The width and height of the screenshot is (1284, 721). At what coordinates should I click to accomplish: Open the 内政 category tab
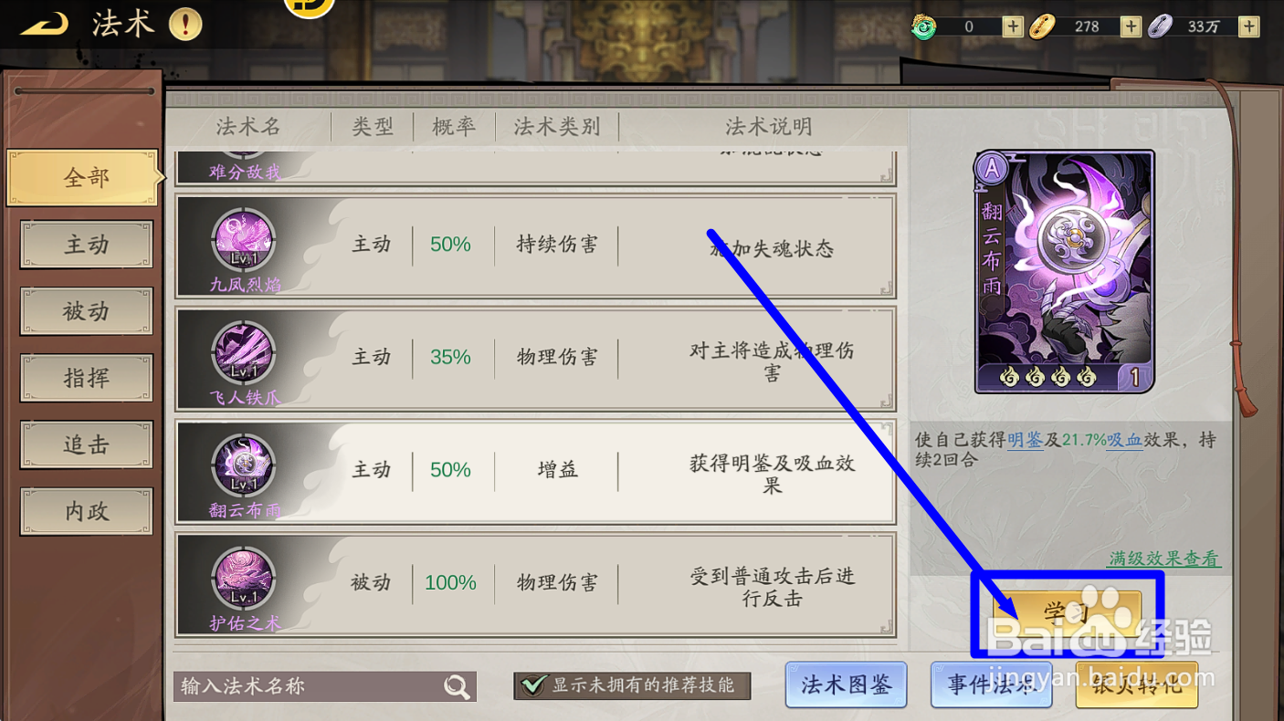click(87, 511)
